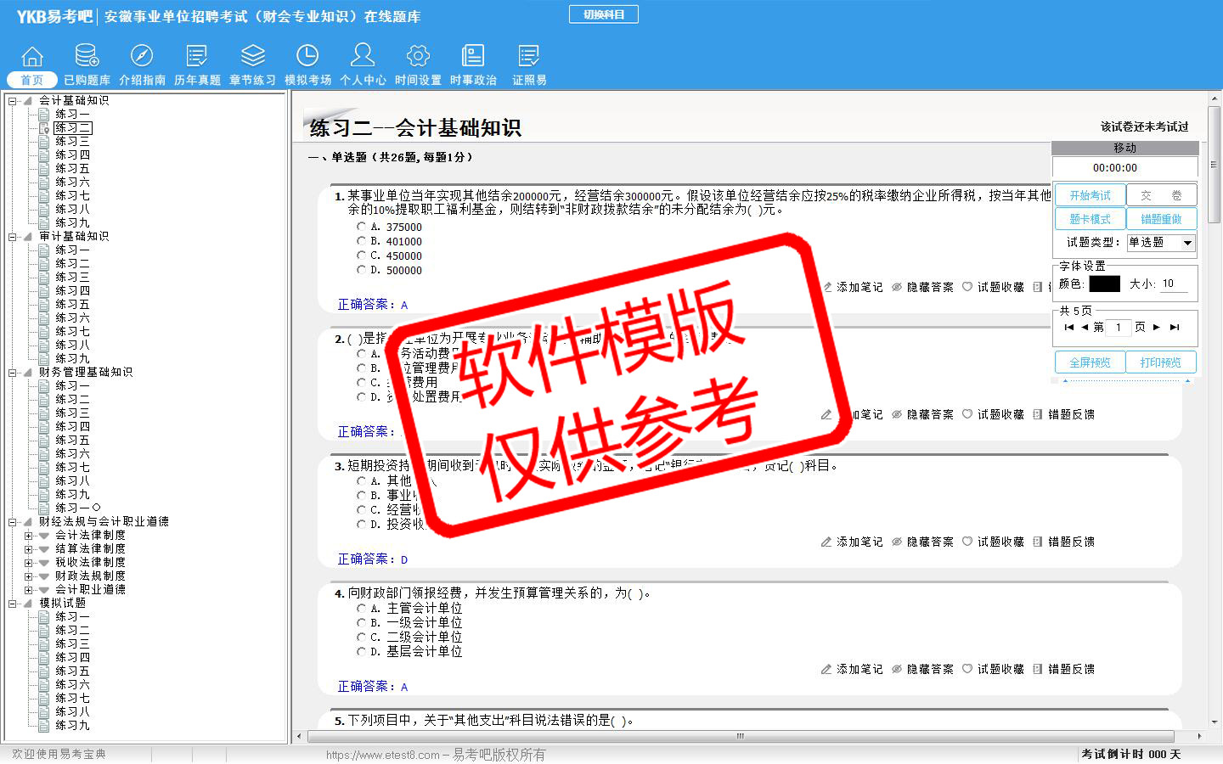Open 章节练习 chapter practice icon
Viewport: 1223px width, 764px height.
[x=252, y=57]
